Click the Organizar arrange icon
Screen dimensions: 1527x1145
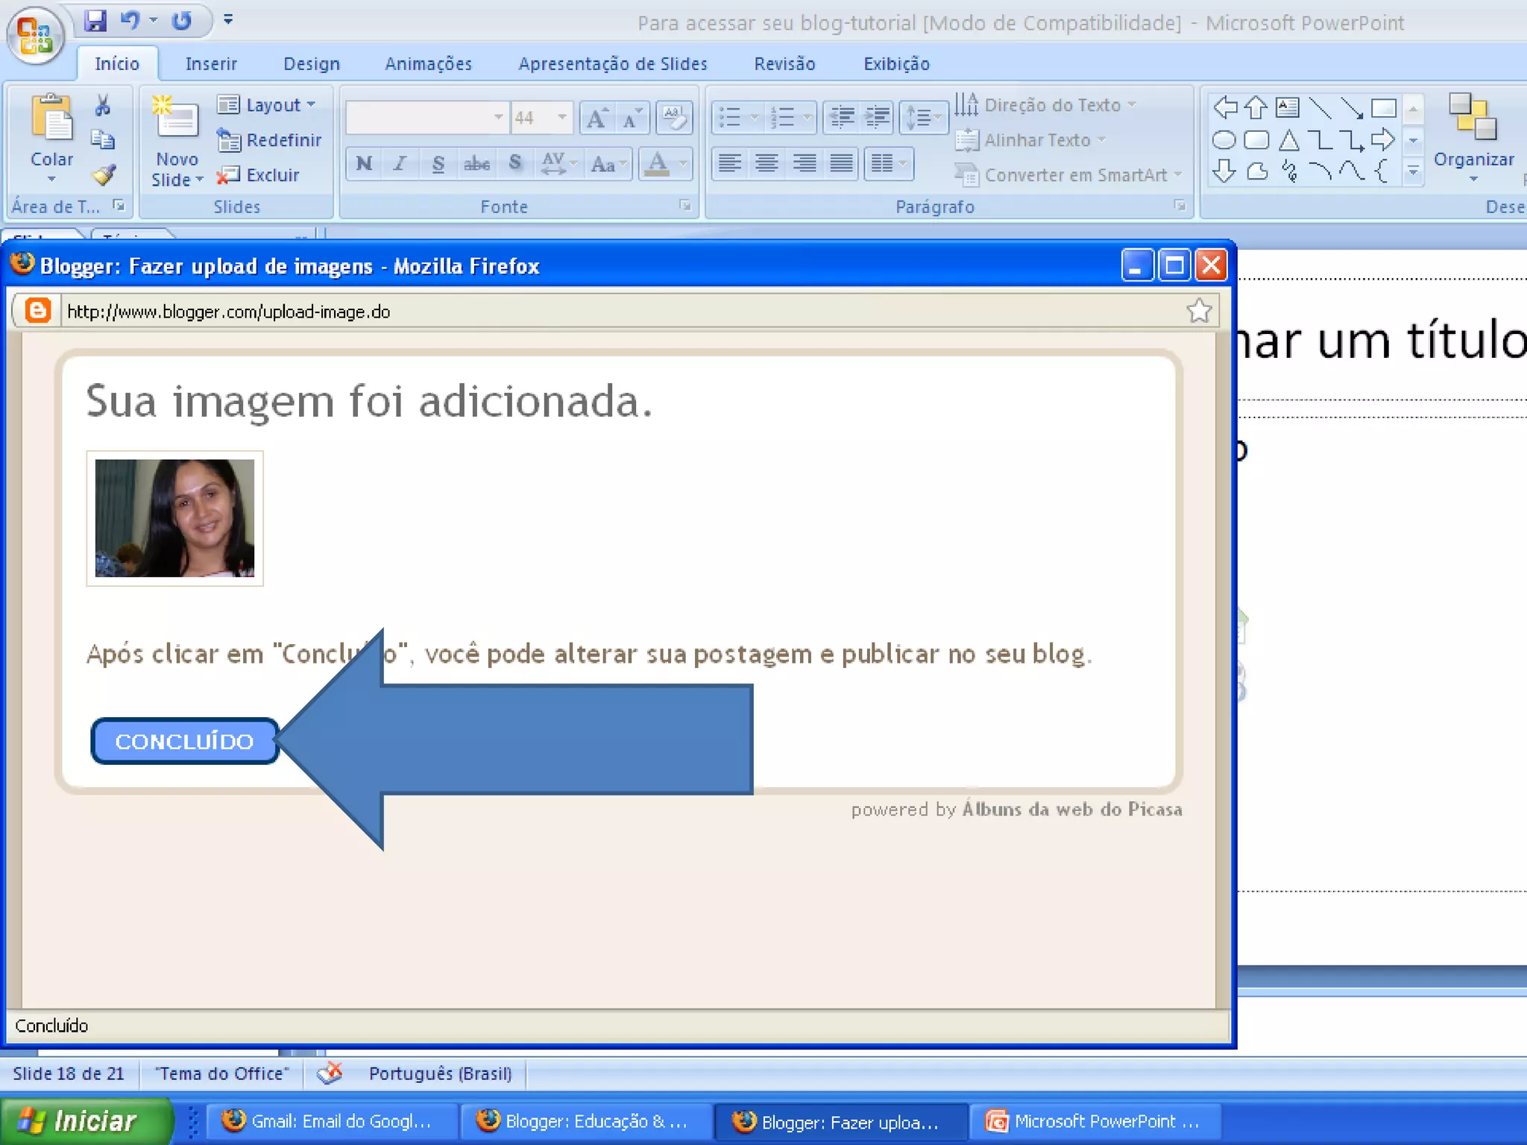[1473, 119]
